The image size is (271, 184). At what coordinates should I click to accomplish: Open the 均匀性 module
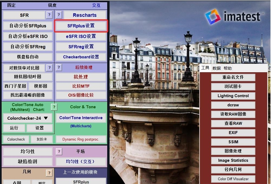point(28,151)
